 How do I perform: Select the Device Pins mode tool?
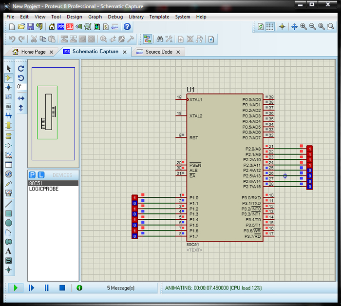(x=8, y=146)
